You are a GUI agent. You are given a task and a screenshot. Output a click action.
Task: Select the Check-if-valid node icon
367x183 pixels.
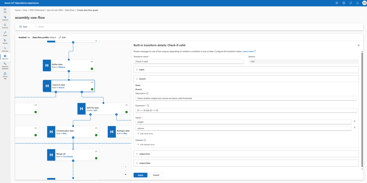pos(47,86)
